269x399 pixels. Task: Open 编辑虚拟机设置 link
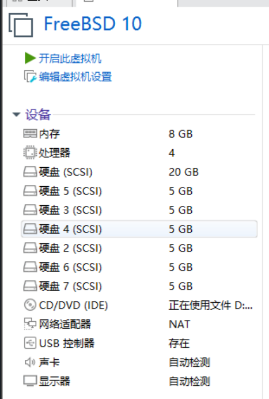[75, 77]
